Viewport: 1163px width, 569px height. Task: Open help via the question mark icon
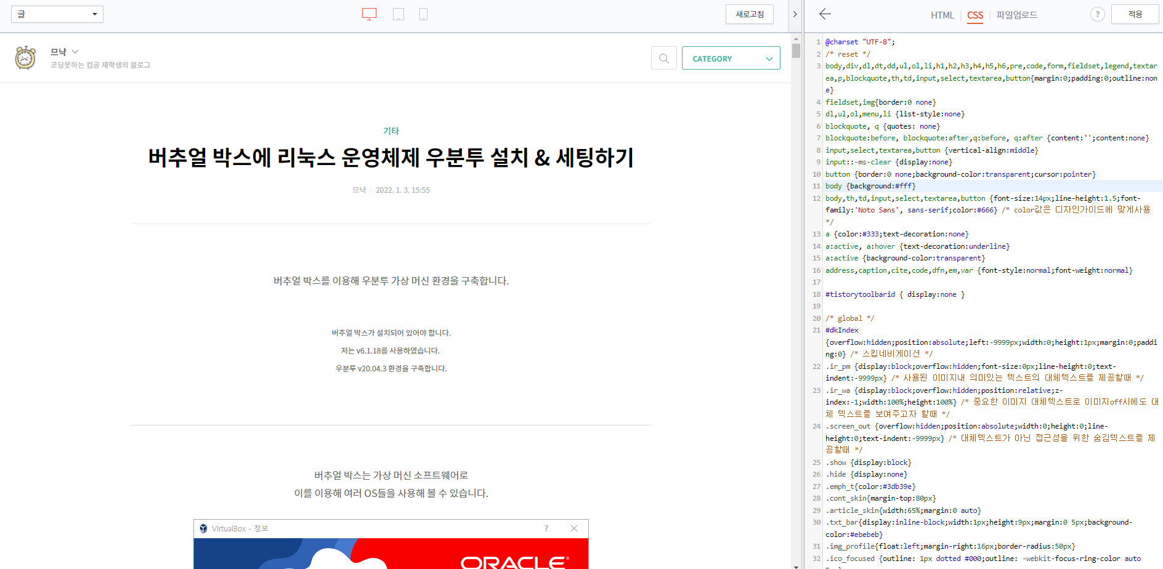tap(1097, 14)
